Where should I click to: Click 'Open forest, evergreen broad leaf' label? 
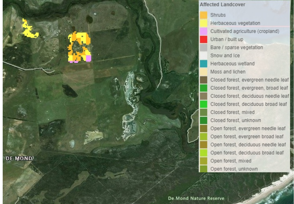[247, 137]
